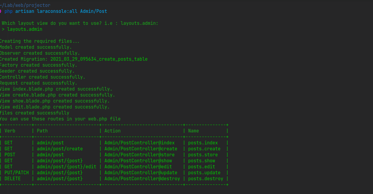Click the Name column header
The image size is (373, 194).
[194, 131]
